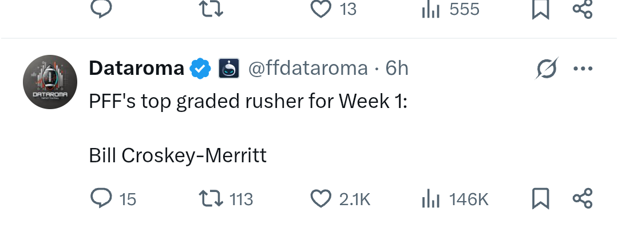Click the affiliate badge next to Dataroma
Screen dimensions: 618x228
pos(229,69)
